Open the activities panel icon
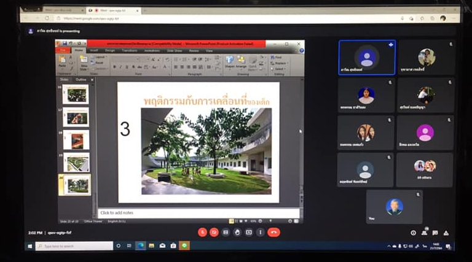Image resolution: width=472 pixels, height=262 pixels. click(x=446, y=233)
